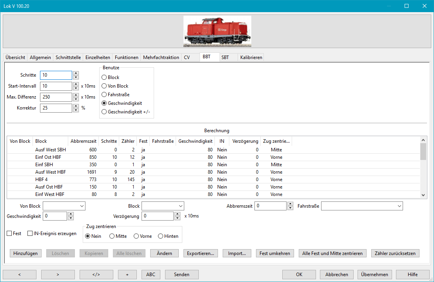434x282 pixels.
Task: Open the Fahrstraße dropdown list
Action: (399, 206)
